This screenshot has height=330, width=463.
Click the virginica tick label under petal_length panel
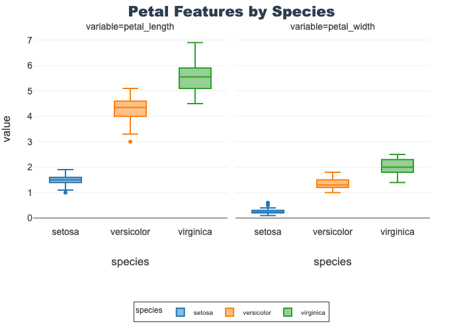click(x=195, y=232)
